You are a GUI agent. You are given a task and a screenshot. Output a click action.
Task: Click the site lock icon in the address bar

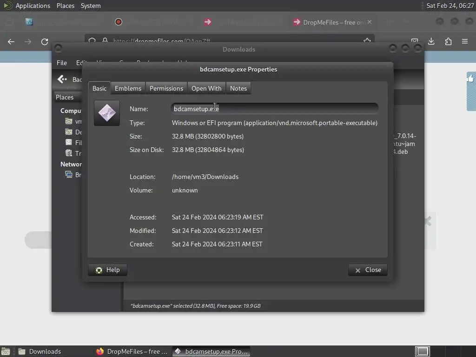(105, 41)
